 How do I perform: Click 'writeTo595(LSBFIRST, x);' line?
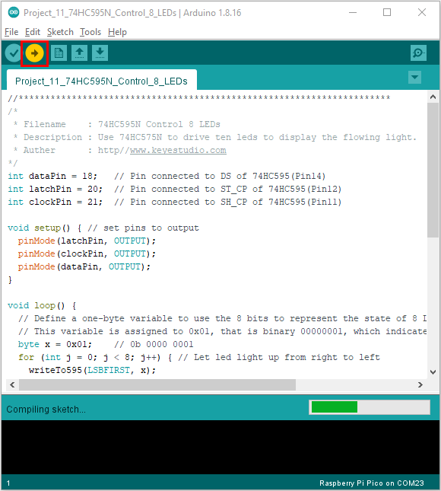coord(92,370)
